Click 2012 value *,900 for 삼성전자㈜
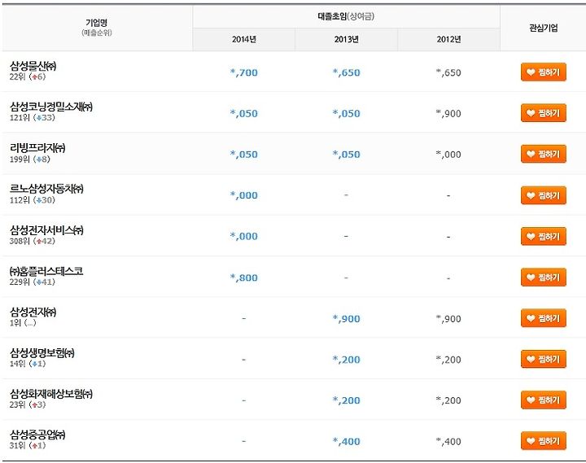The height and width of the screenshot is (463, 586). coord(448,319)
